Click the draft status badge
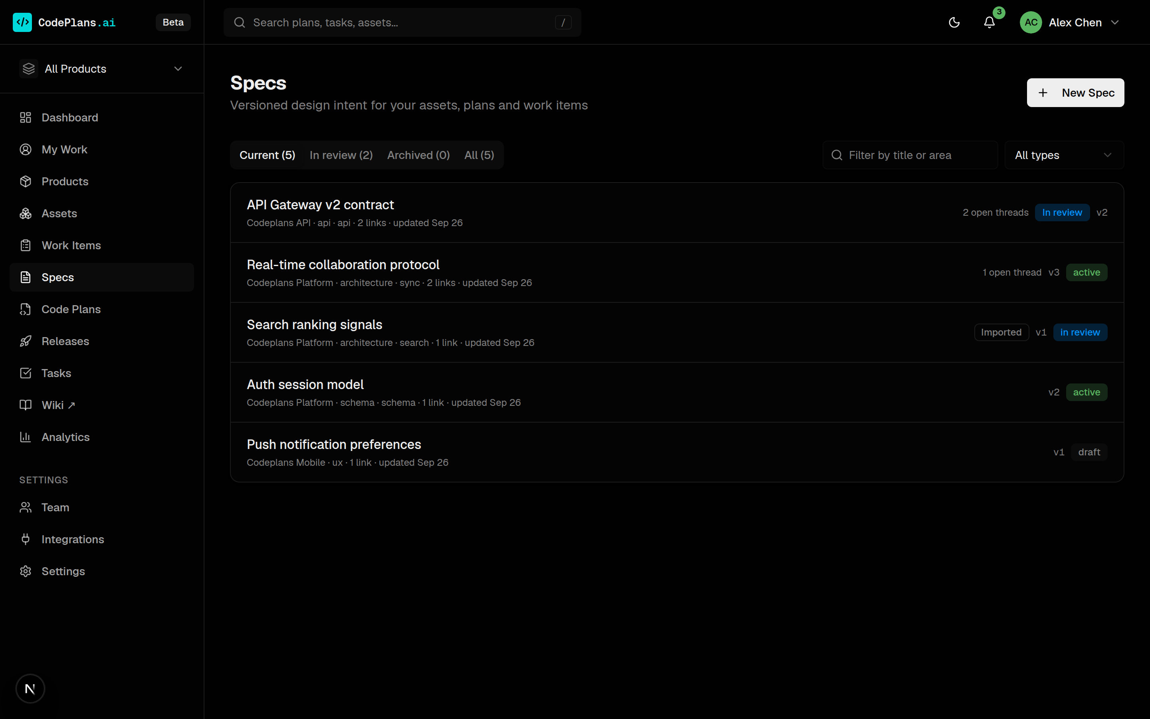The width and height of the screenshot is (1150, 719). (x=1089, y=452)
